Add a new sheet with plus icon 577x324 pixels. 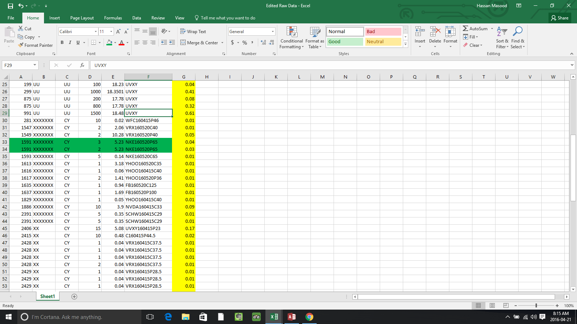[x=74, y=297]
